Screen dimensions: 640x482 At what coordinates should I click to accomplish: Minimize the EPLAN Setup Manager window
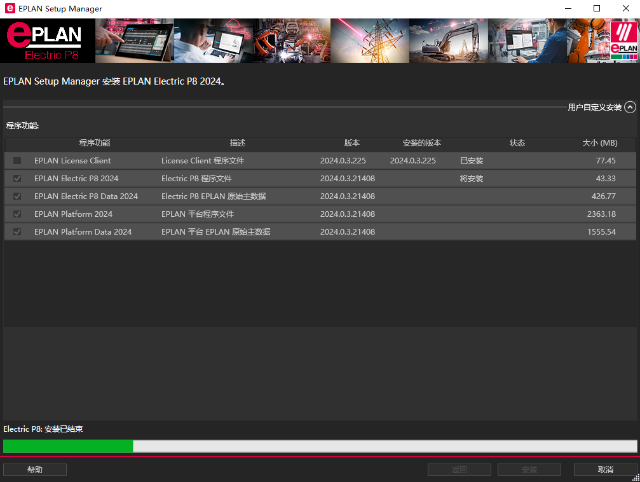pyautogui.click(x=568, y=8)
